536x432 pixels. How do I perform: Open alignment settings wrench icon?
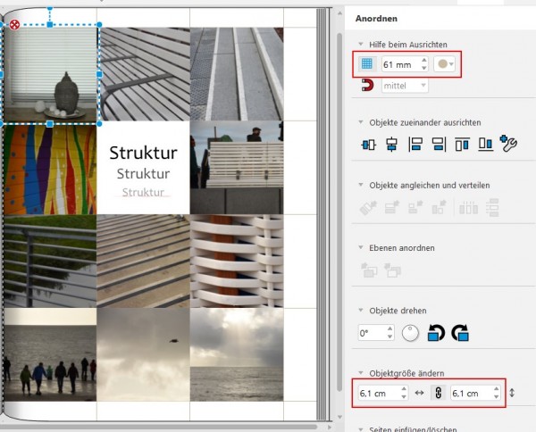pyautogui.click(x=509, y=144)
